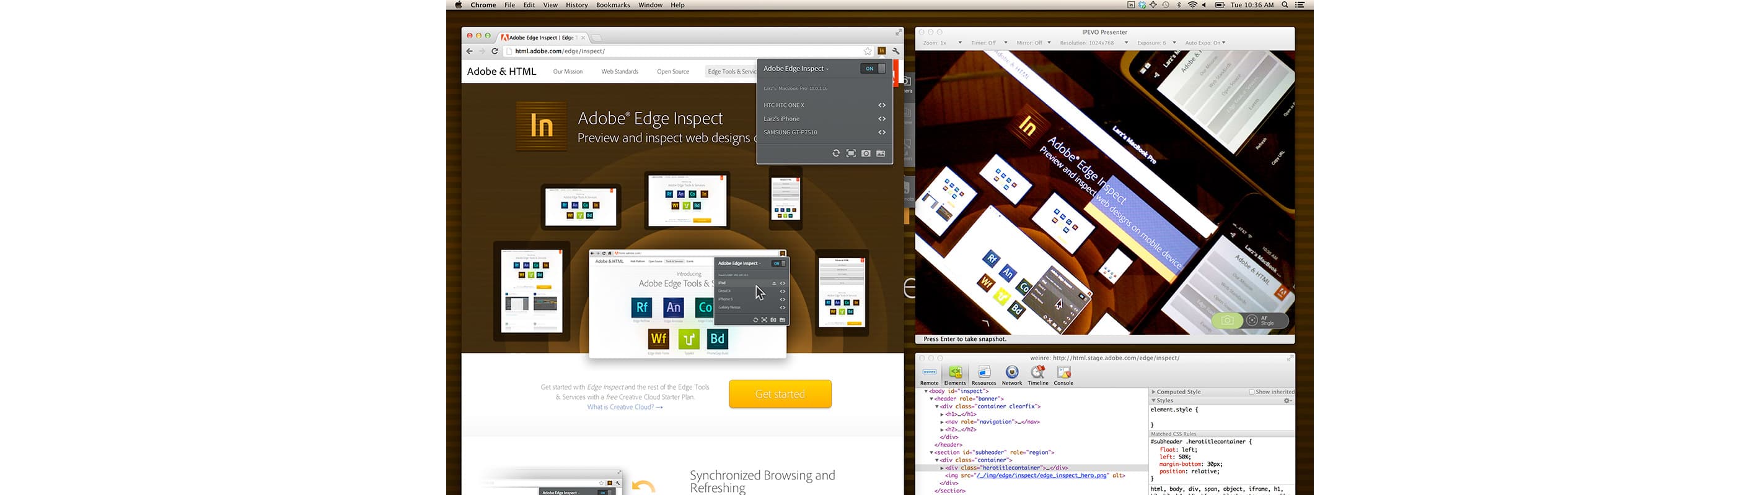
Task: Open the Network panel in weinre
Action: click(x=1012, y=375)
